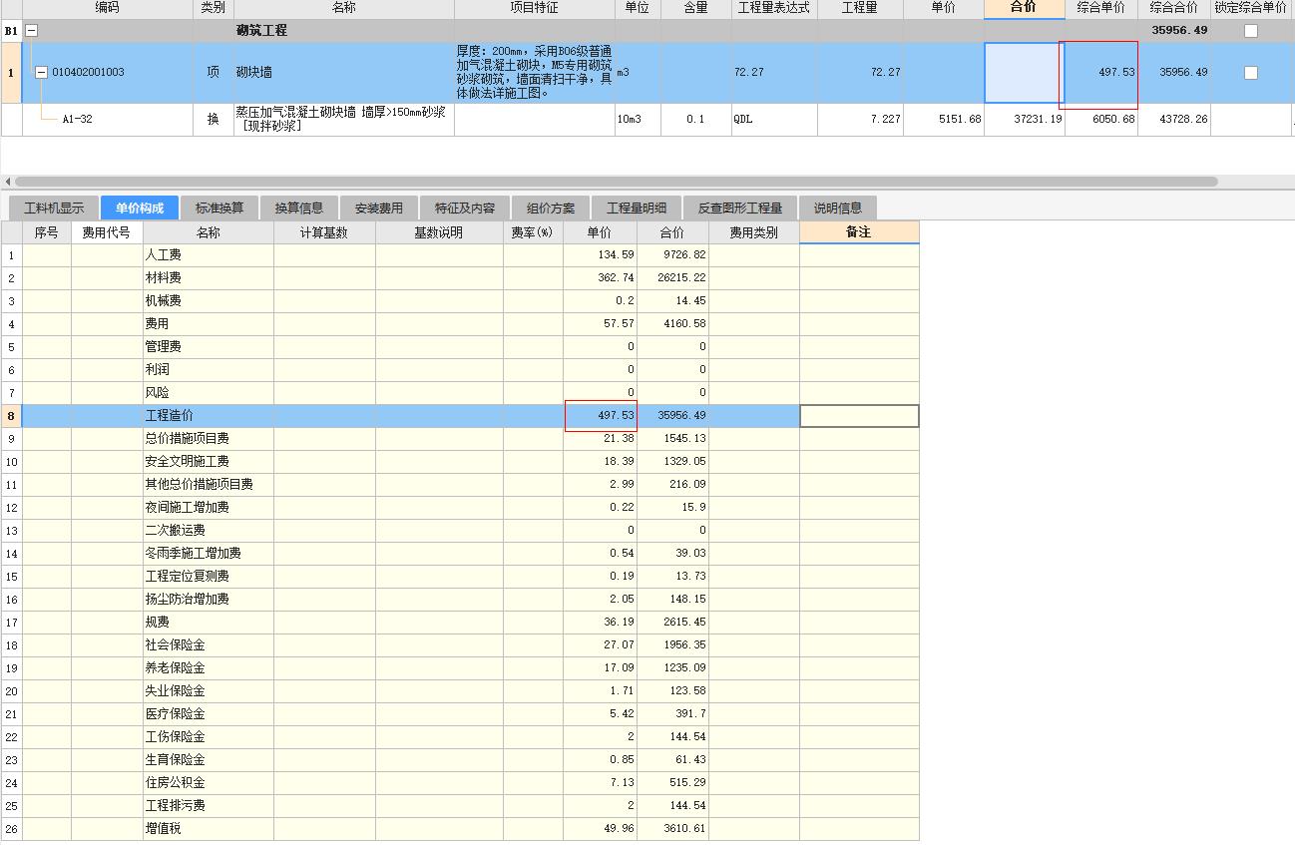Viewport: 1295px width, 845px height.
Task: Collapse the B1 砌筑工程 section
Action: (x=31, y=31)
